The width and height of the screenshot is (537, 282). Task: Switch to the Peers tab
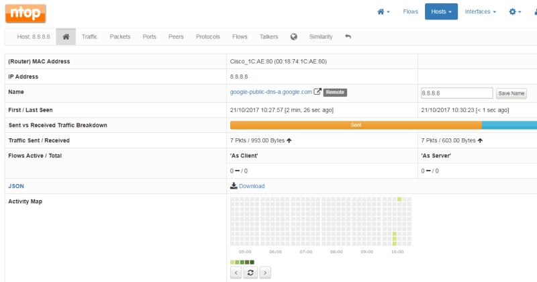coord(176,37)
